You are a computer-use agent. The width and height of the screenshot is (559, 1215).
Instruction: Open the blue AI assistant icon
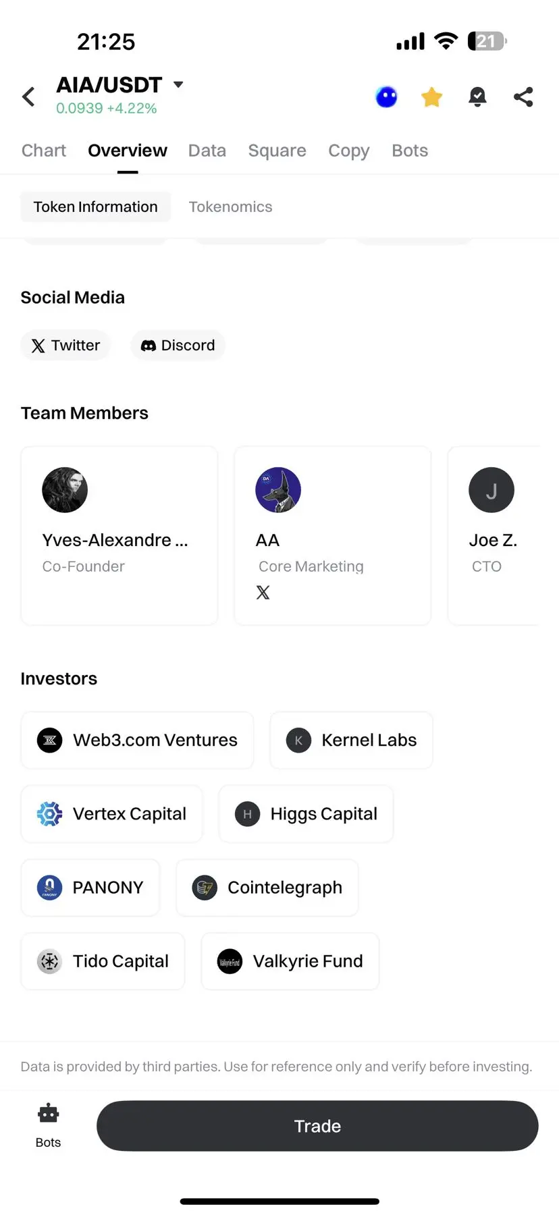[386, 97]
